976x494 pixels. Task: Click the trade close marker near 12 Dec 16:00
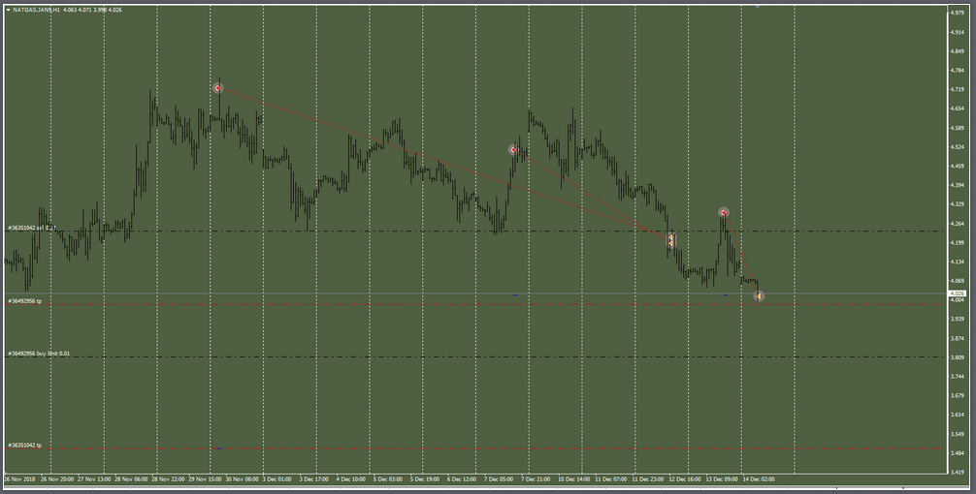[671, 240]
